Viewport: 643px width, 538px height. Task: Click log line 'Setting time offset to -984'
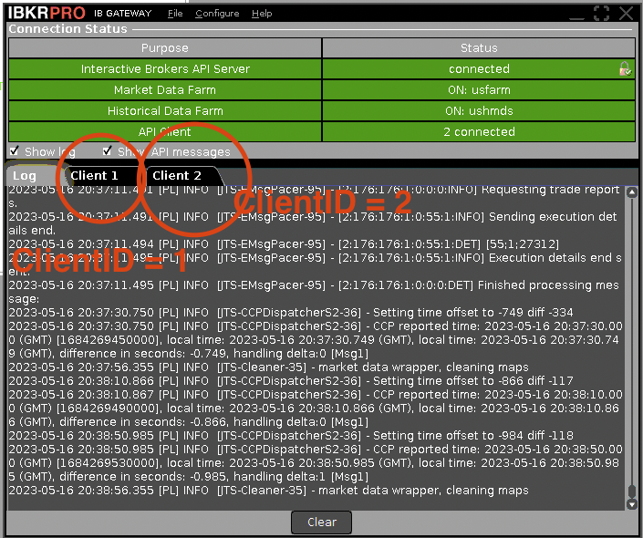291,436
